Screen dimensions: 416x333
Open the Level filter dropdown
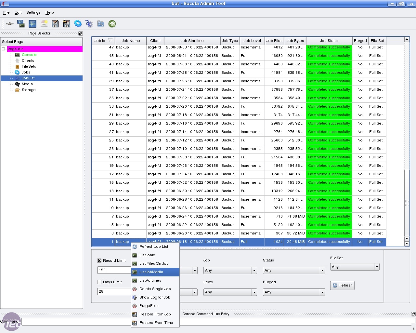coord(230,292)
